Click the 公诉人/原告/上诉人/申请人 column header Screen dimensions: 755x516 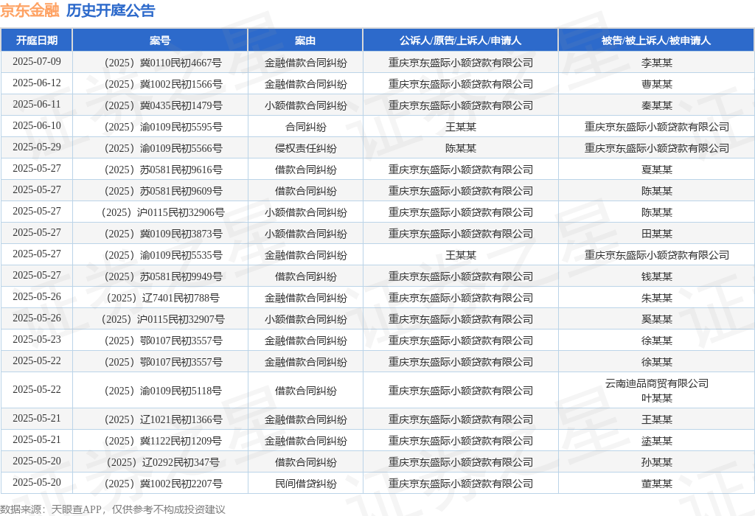coord(460,41)
